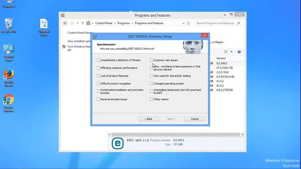Open the view options dropdown arrow
The image size is (301, 169).
click(231, 52)
